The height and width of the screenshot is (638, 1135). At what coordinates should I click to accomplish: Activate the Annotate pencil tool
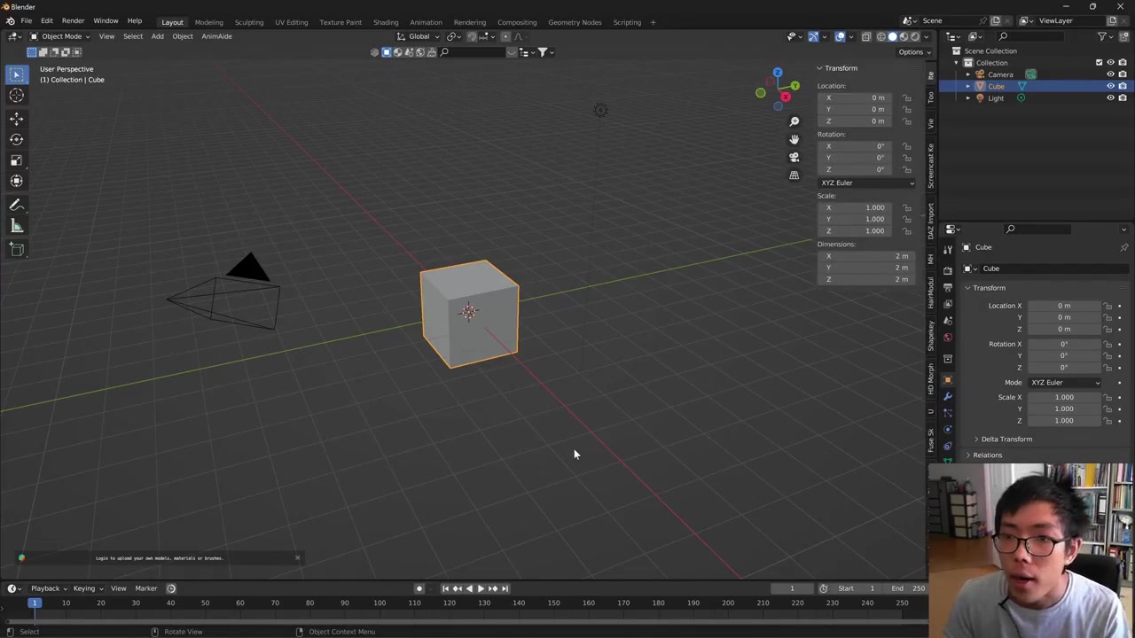coord(16,205)
